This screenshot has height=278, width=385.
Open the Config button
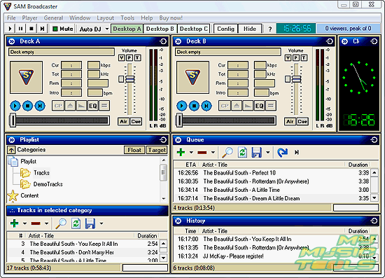pos(225,29)
